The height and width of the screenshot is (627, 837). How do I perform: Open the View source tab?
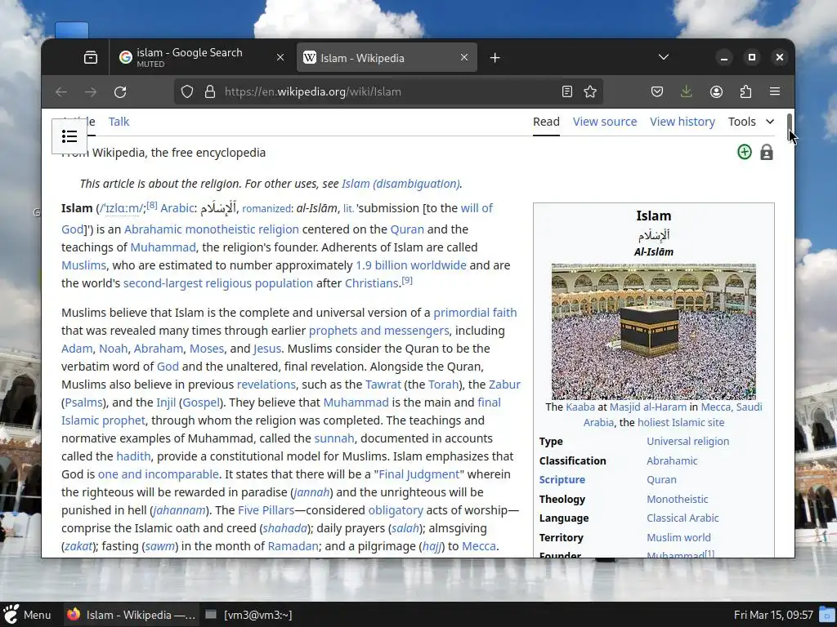point(605,122)
